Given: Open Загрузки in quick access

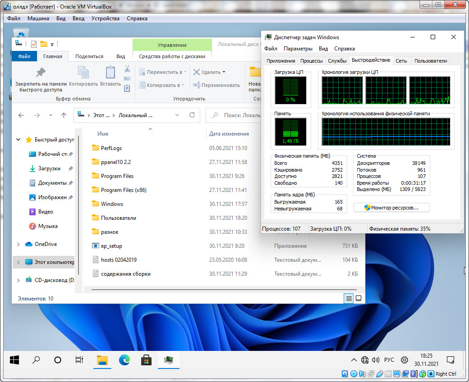Looking at the screenshot, I should tap(49, 168).
